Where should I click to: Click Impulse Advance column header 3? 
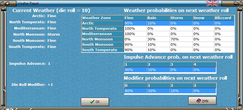(x=181, y=64)
